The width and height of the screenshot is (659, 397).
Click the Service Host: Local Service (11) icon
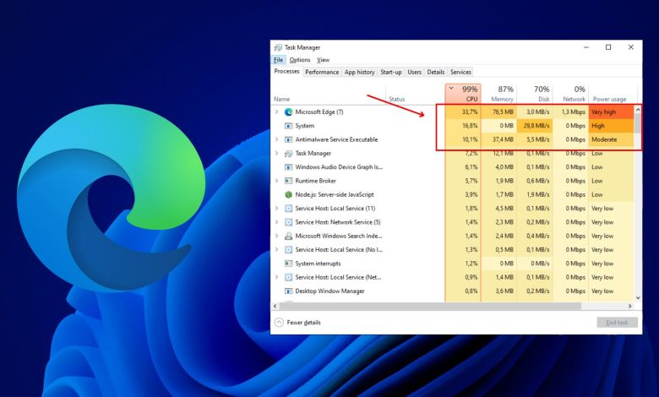[288, 209]
